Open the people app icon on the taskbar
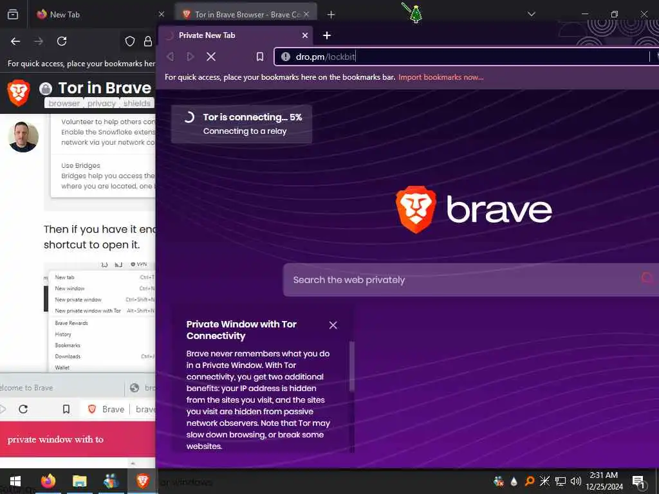 coord(111,481)
